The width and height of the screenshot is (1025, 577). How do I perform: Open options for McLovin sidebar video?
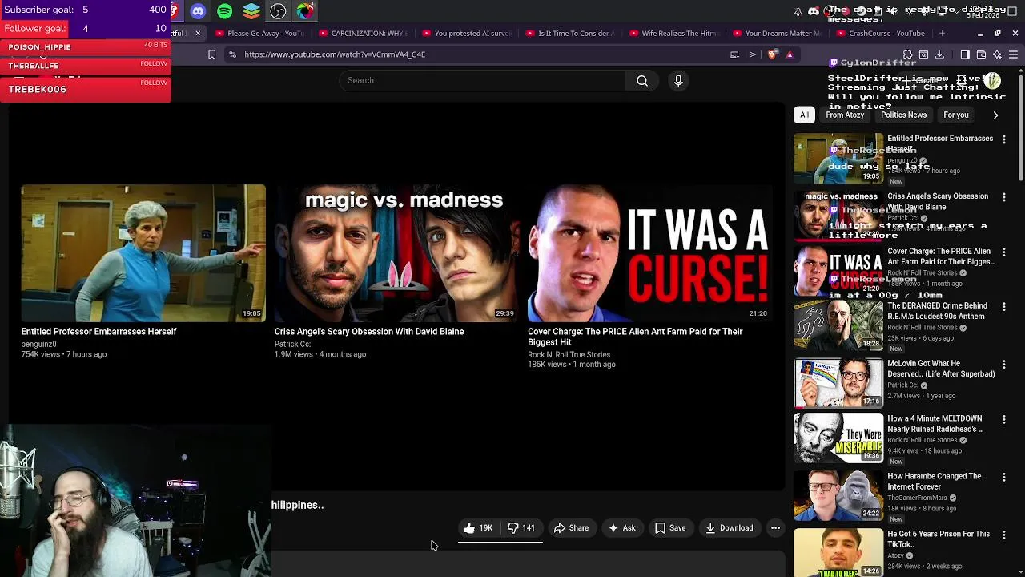1004,365
